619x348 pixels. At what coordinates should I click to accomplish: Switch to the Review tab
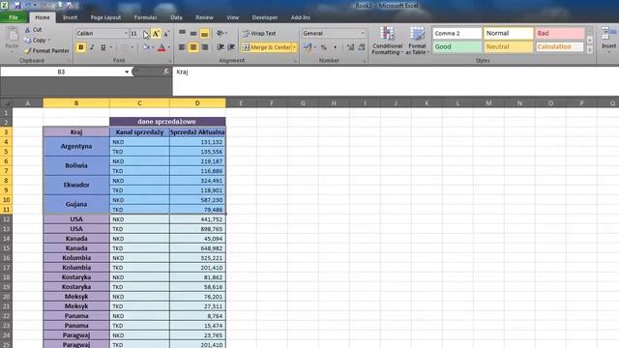pyautogui.click(x=204, y=17)
